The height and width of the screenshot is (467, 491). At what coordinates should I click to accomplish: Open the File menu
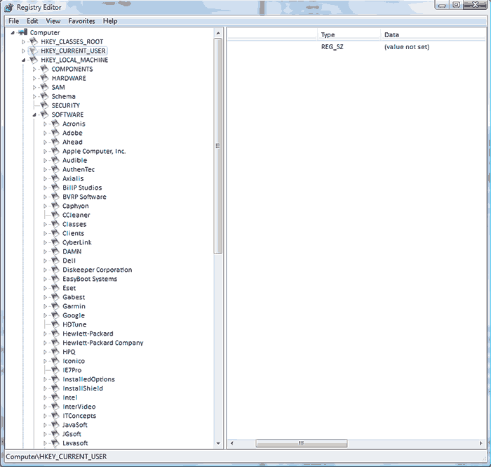13,21
